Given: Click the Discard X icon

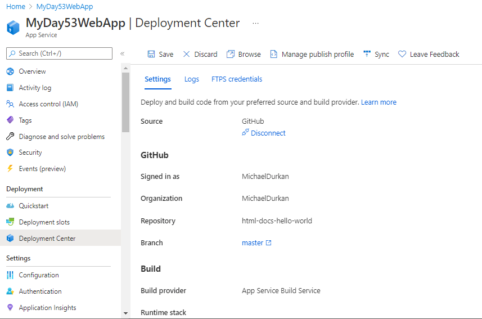Looking at the screenshot, I should pyautogui.click(x=187, y=54).
